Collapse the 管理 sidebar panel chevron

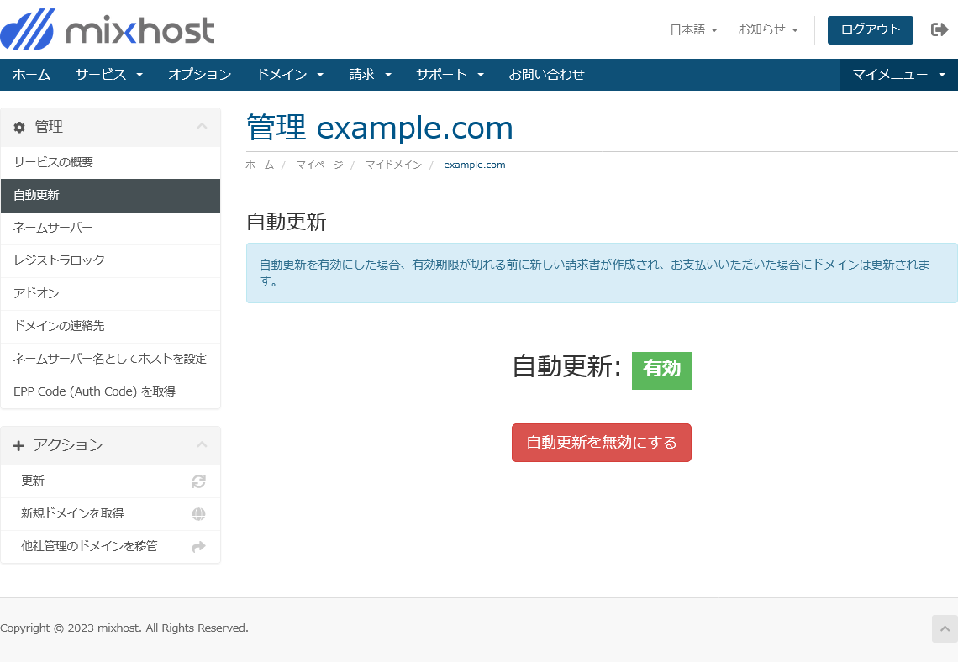click(202, 127)
